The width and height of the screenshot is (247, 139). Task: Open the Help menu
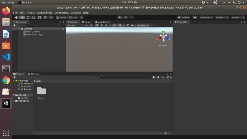coord(86,13)
